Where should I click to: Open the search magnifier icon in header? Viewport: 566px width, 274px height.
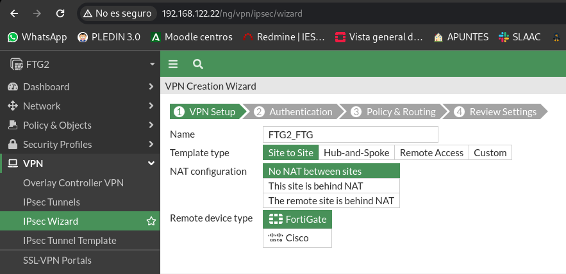[x=198, y=64]
